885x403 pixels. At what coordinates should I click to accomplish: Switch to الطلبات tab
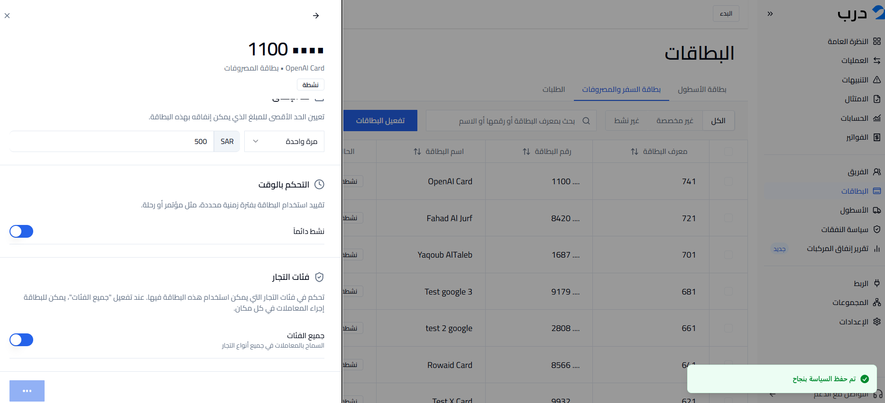pyautogui.click(x=553, y=90)
